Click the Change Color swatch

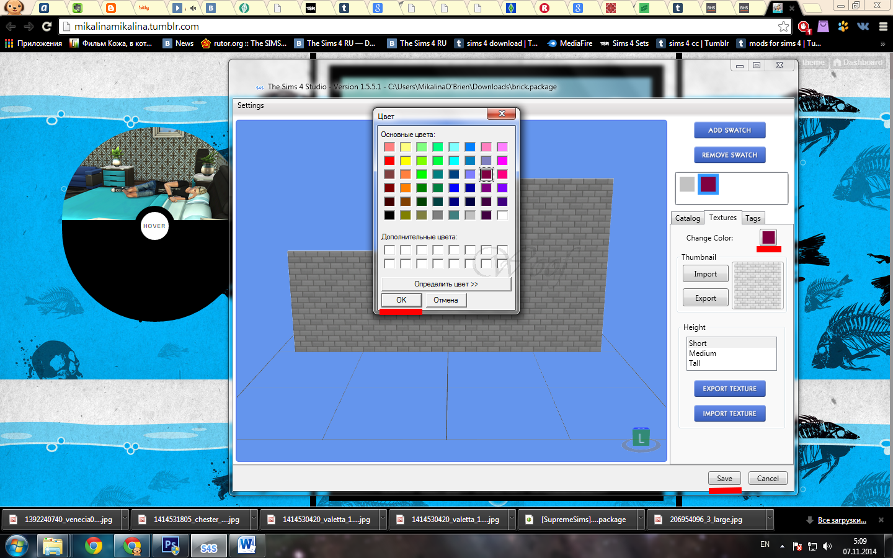point(768,237)
